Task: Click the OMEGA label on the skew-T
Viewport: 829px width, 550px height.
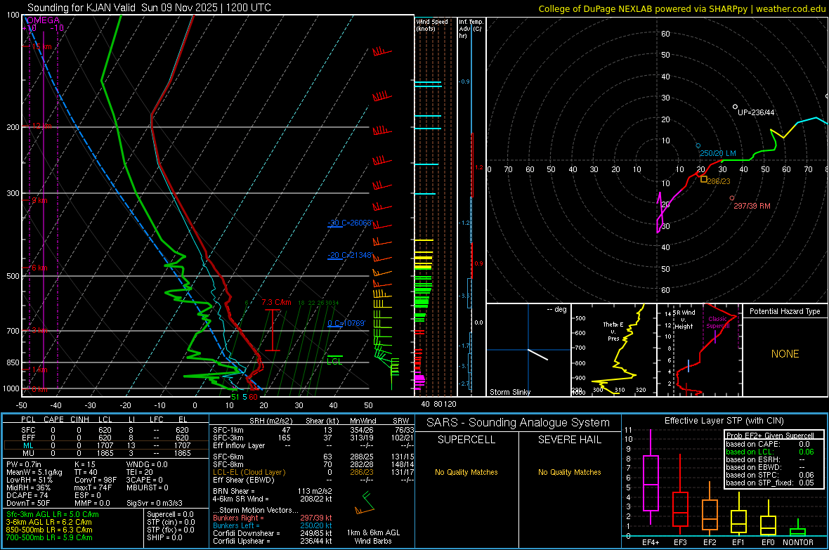Action: click(43, 20)
